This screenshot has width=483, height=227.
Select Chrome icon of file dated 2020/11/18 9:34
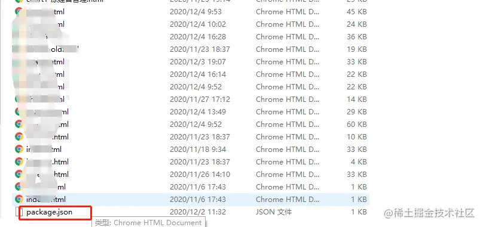point(19,150)
